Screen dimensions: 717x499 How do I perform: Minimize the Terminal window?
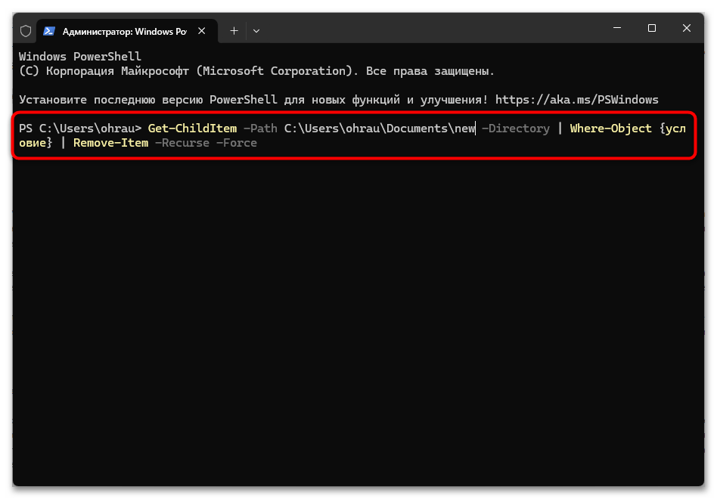click(617, 28)
